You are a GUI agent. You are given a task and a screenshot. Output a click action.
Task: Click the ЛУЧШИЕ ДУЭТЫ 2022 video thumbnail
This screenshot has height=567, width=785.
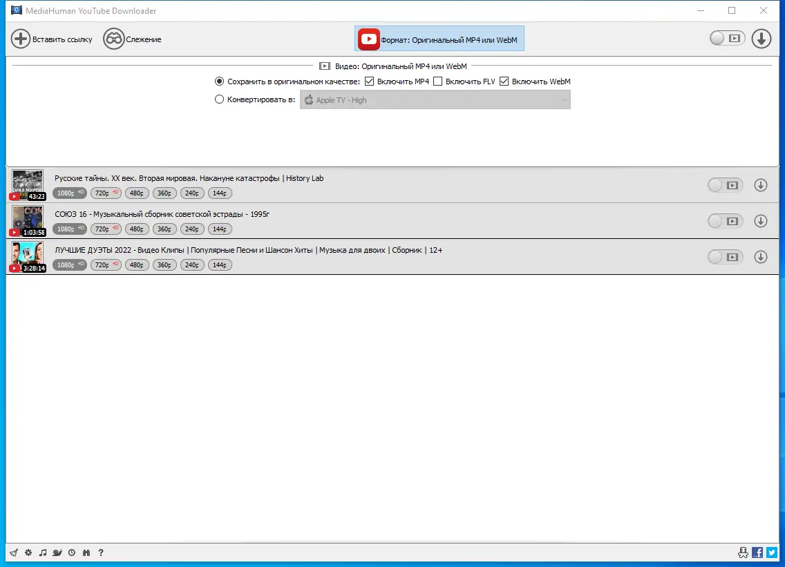tap(28, 257)
